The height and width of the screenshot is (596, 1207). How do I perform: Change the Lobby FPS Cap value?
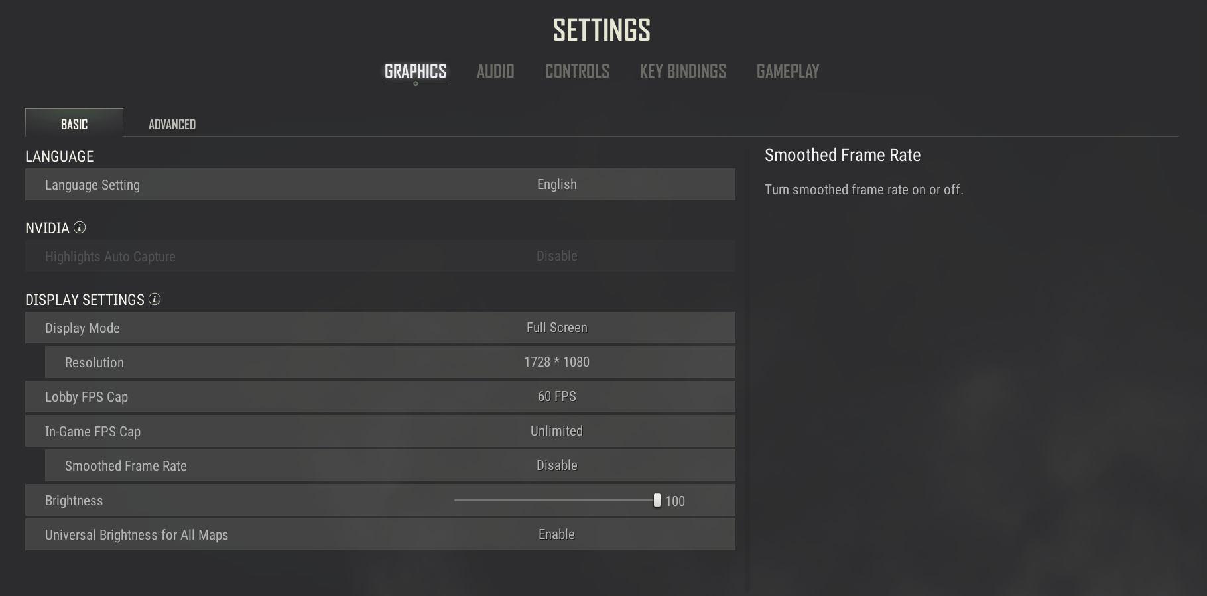[x=379, y=396]
